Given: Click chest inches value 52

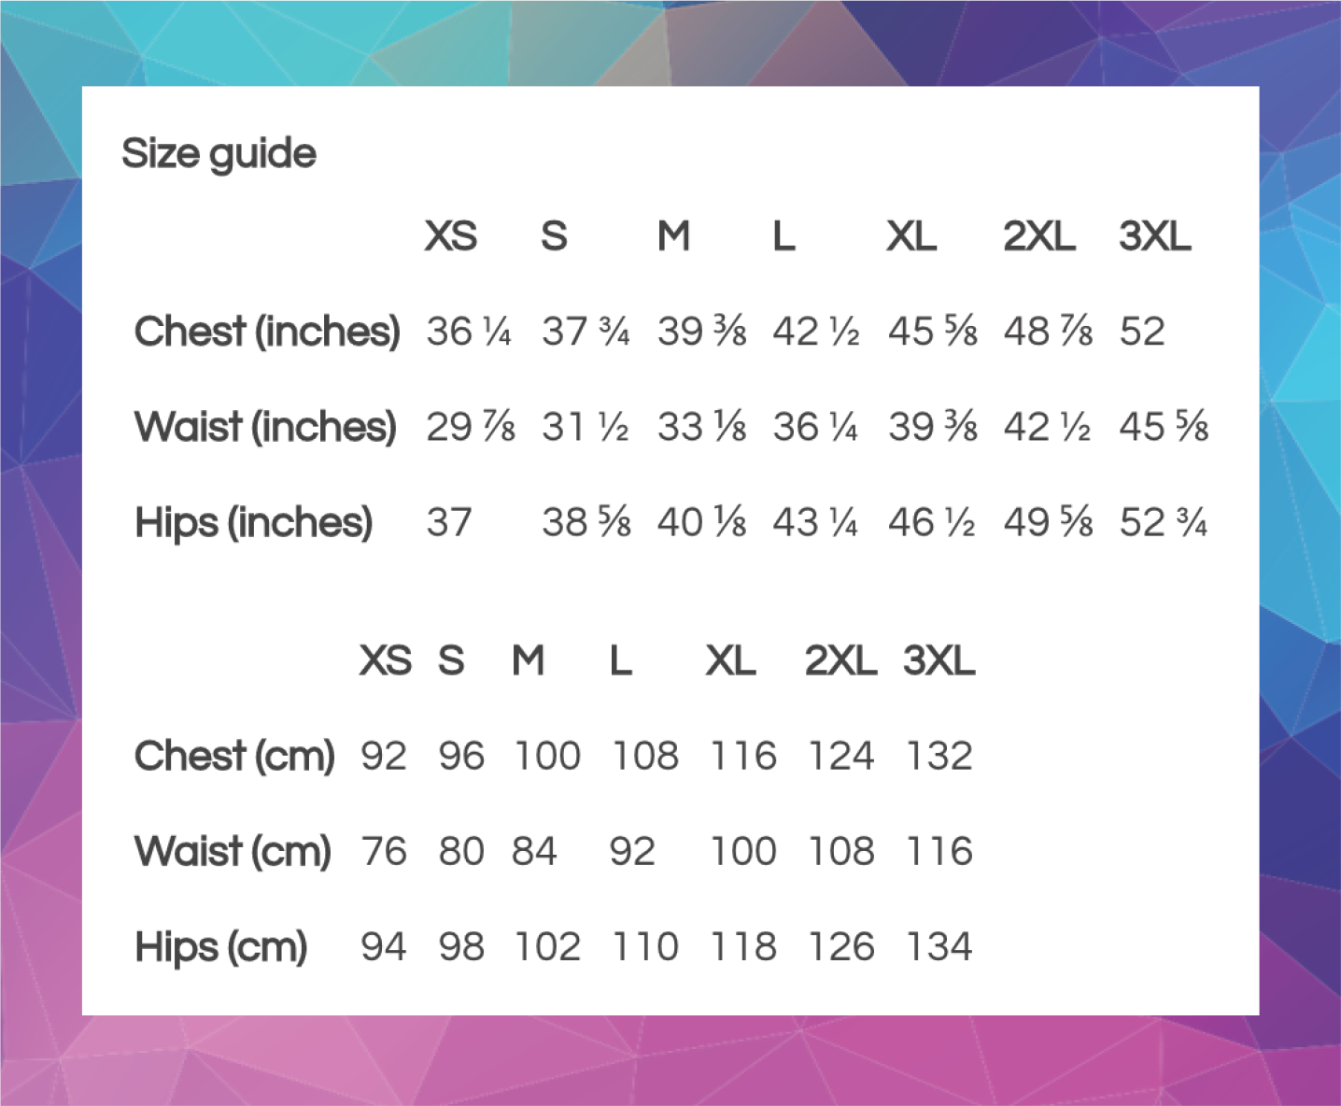Looking at the screenshot, I should coord(1142,332).
